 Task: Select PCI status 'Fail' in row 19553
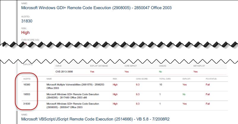208,94
